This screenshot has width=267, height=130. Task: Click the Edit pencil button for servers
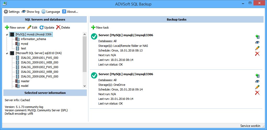click(32, 28)
